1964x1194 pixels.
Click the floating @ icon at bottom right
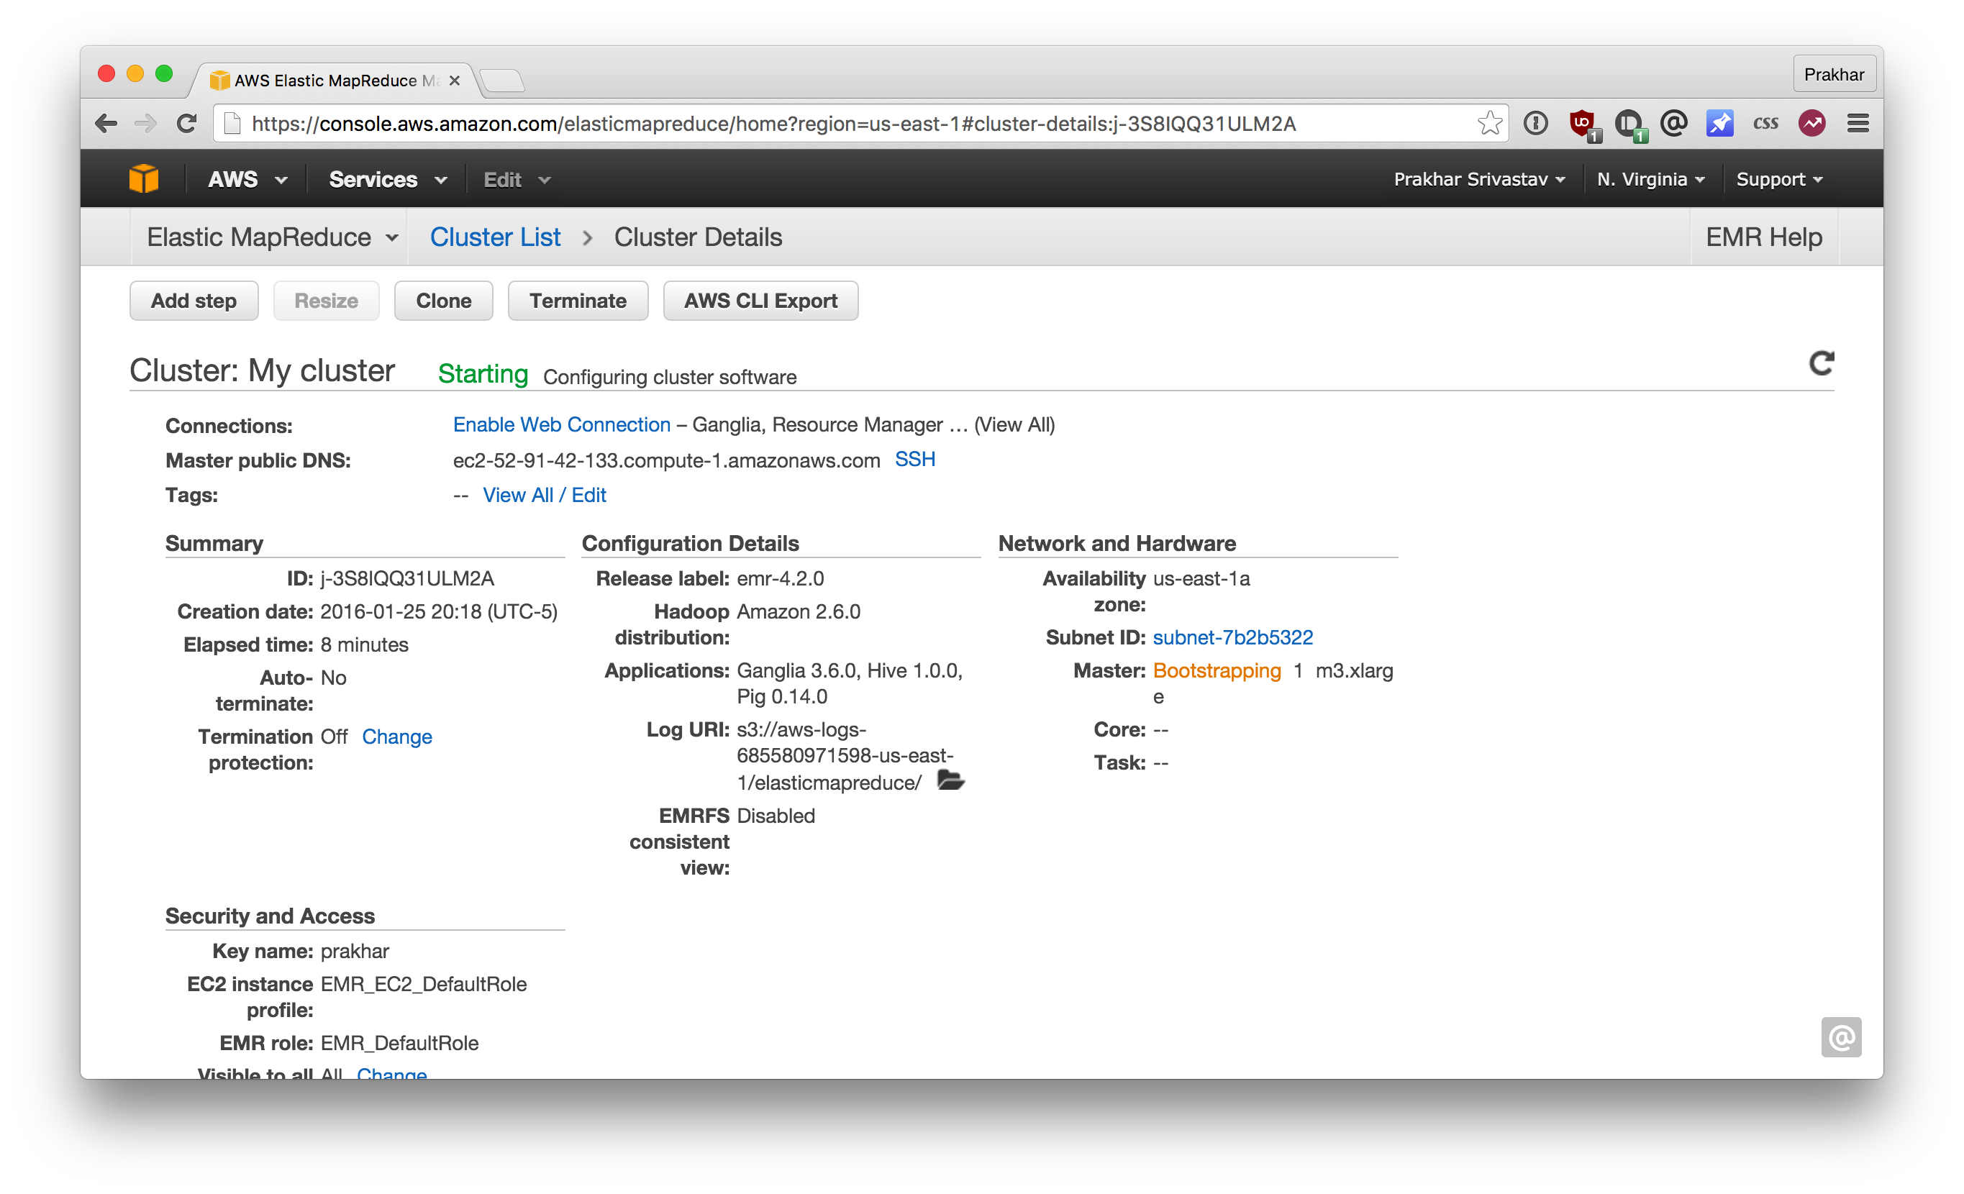pyautogui.click(x=1840, y=1037)
